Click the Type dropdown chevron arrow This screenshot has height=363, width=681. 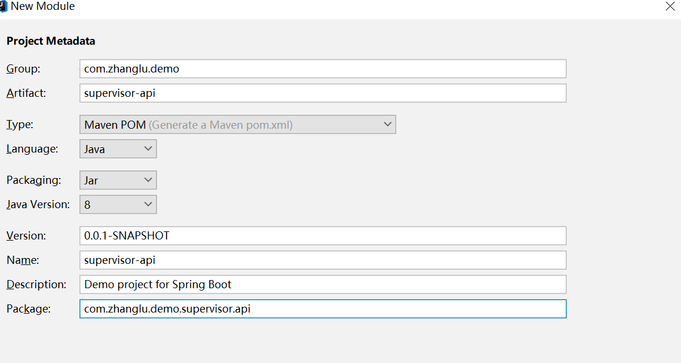point(387,124)
